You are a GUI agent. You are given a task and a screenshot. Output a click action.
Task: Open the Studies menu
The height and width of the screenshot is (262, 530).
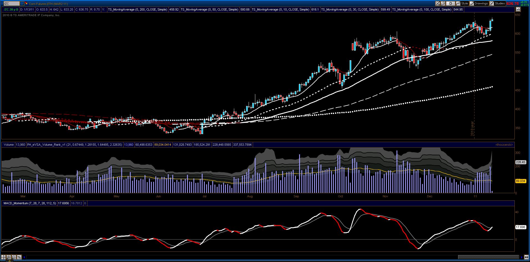(x=498, y=4)
